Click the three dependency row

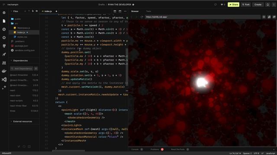click(24, 111)
